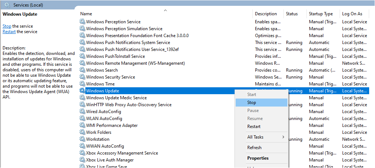This screenshot has width=375, height=168.
Task: Click gear icon for Xbox Accessory Management Service
Action: 82,153
